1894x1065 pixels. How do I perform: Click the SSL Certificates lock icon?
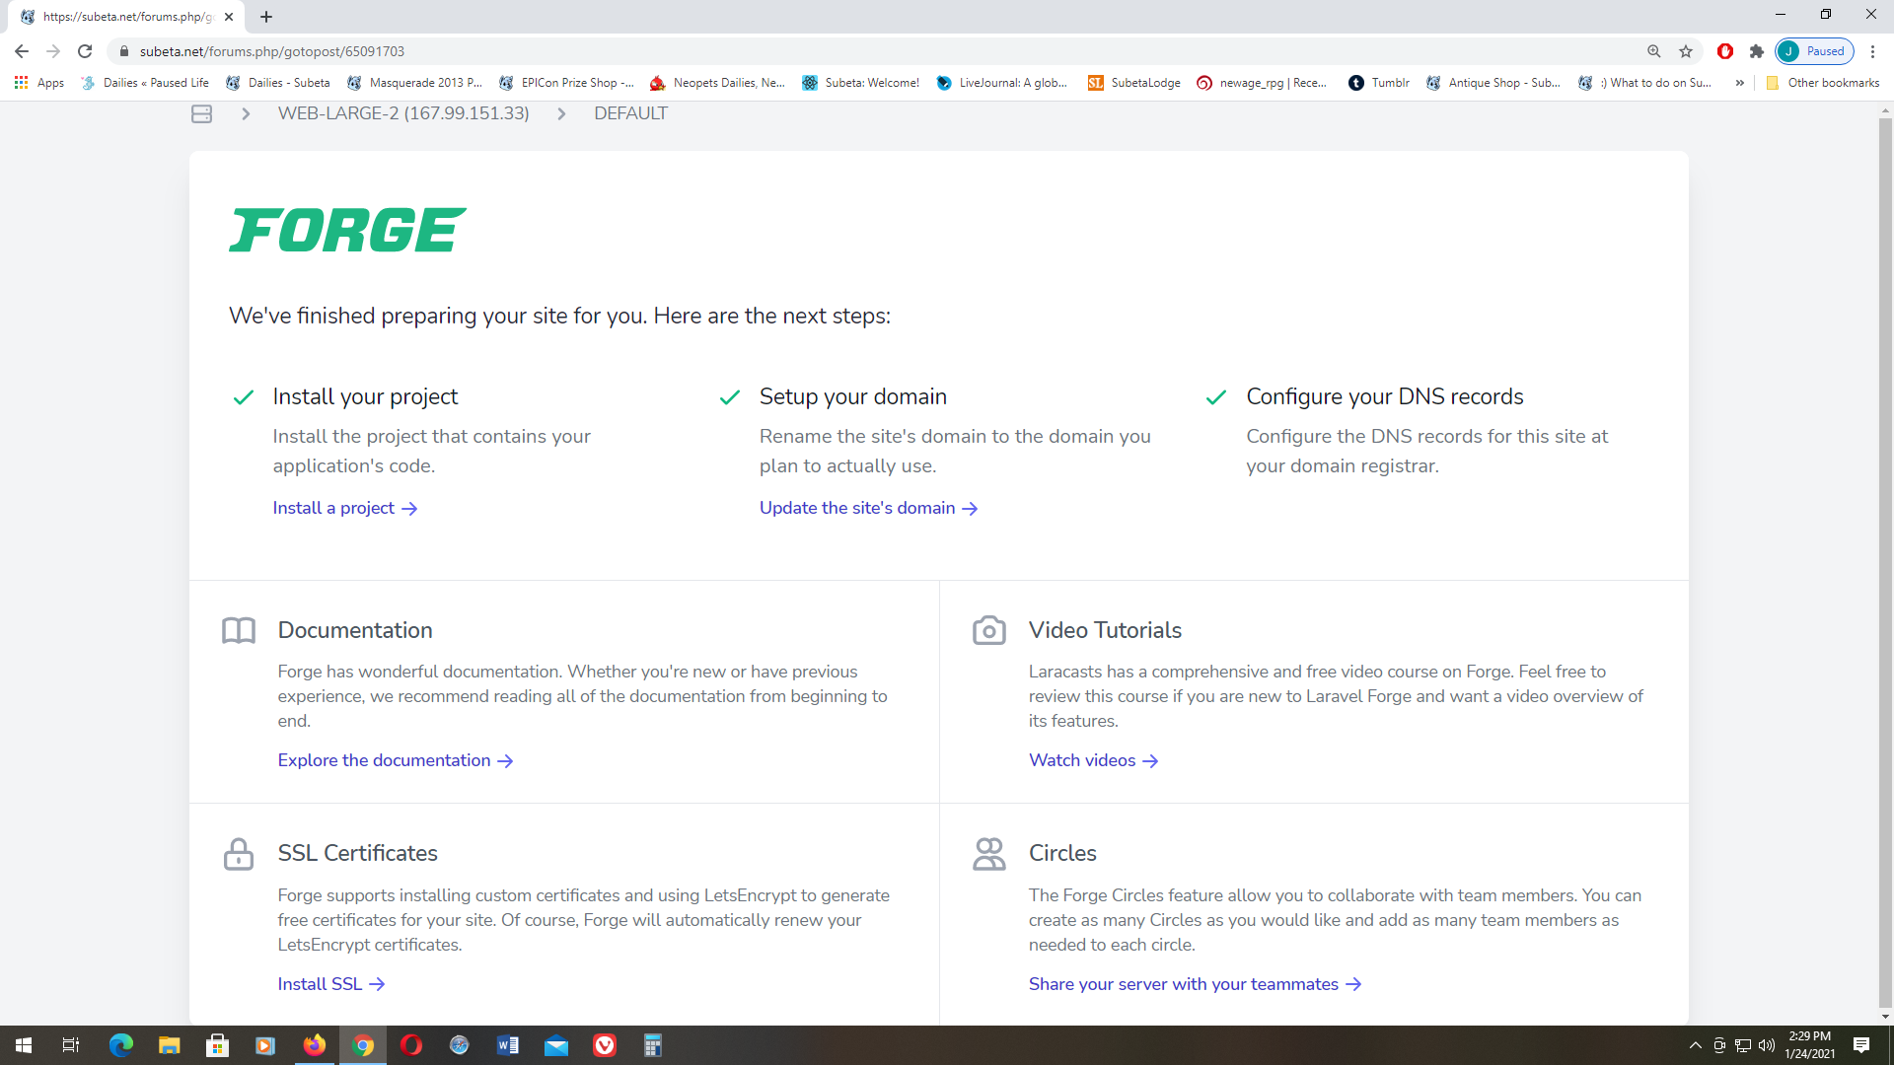point(239,854)
